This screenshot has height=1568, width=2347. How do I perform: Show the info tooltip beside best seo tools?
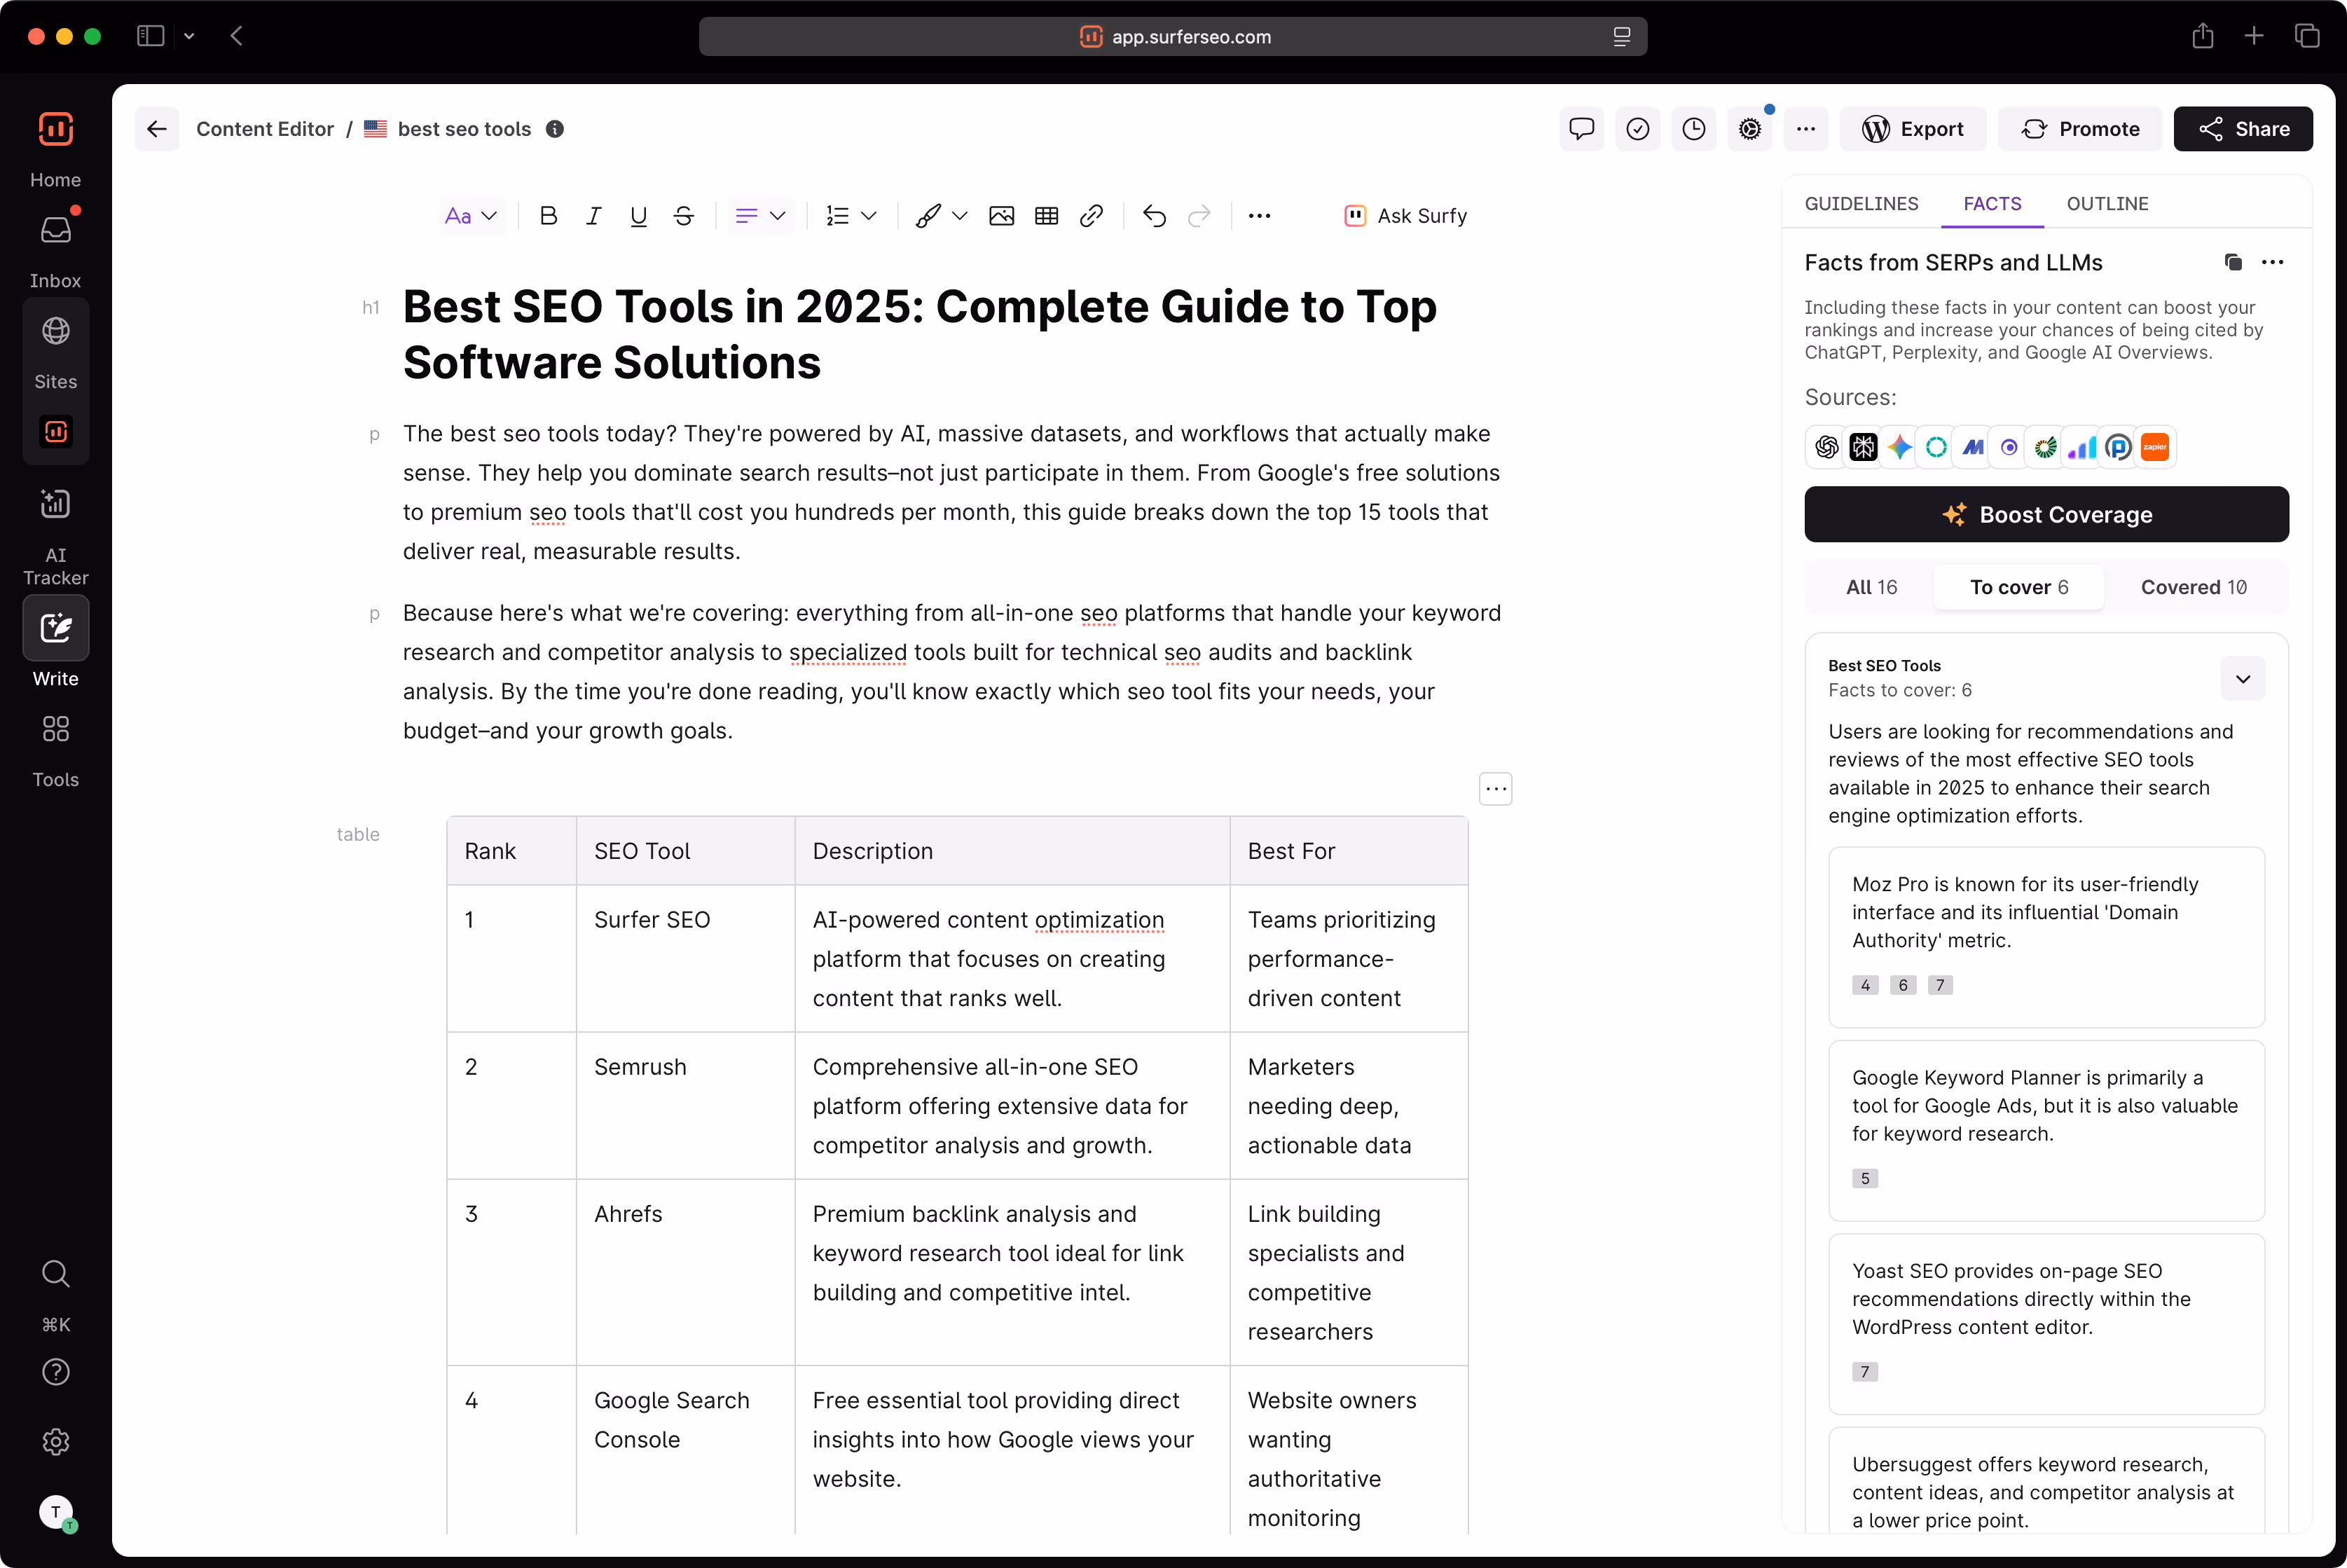point(554,129)
